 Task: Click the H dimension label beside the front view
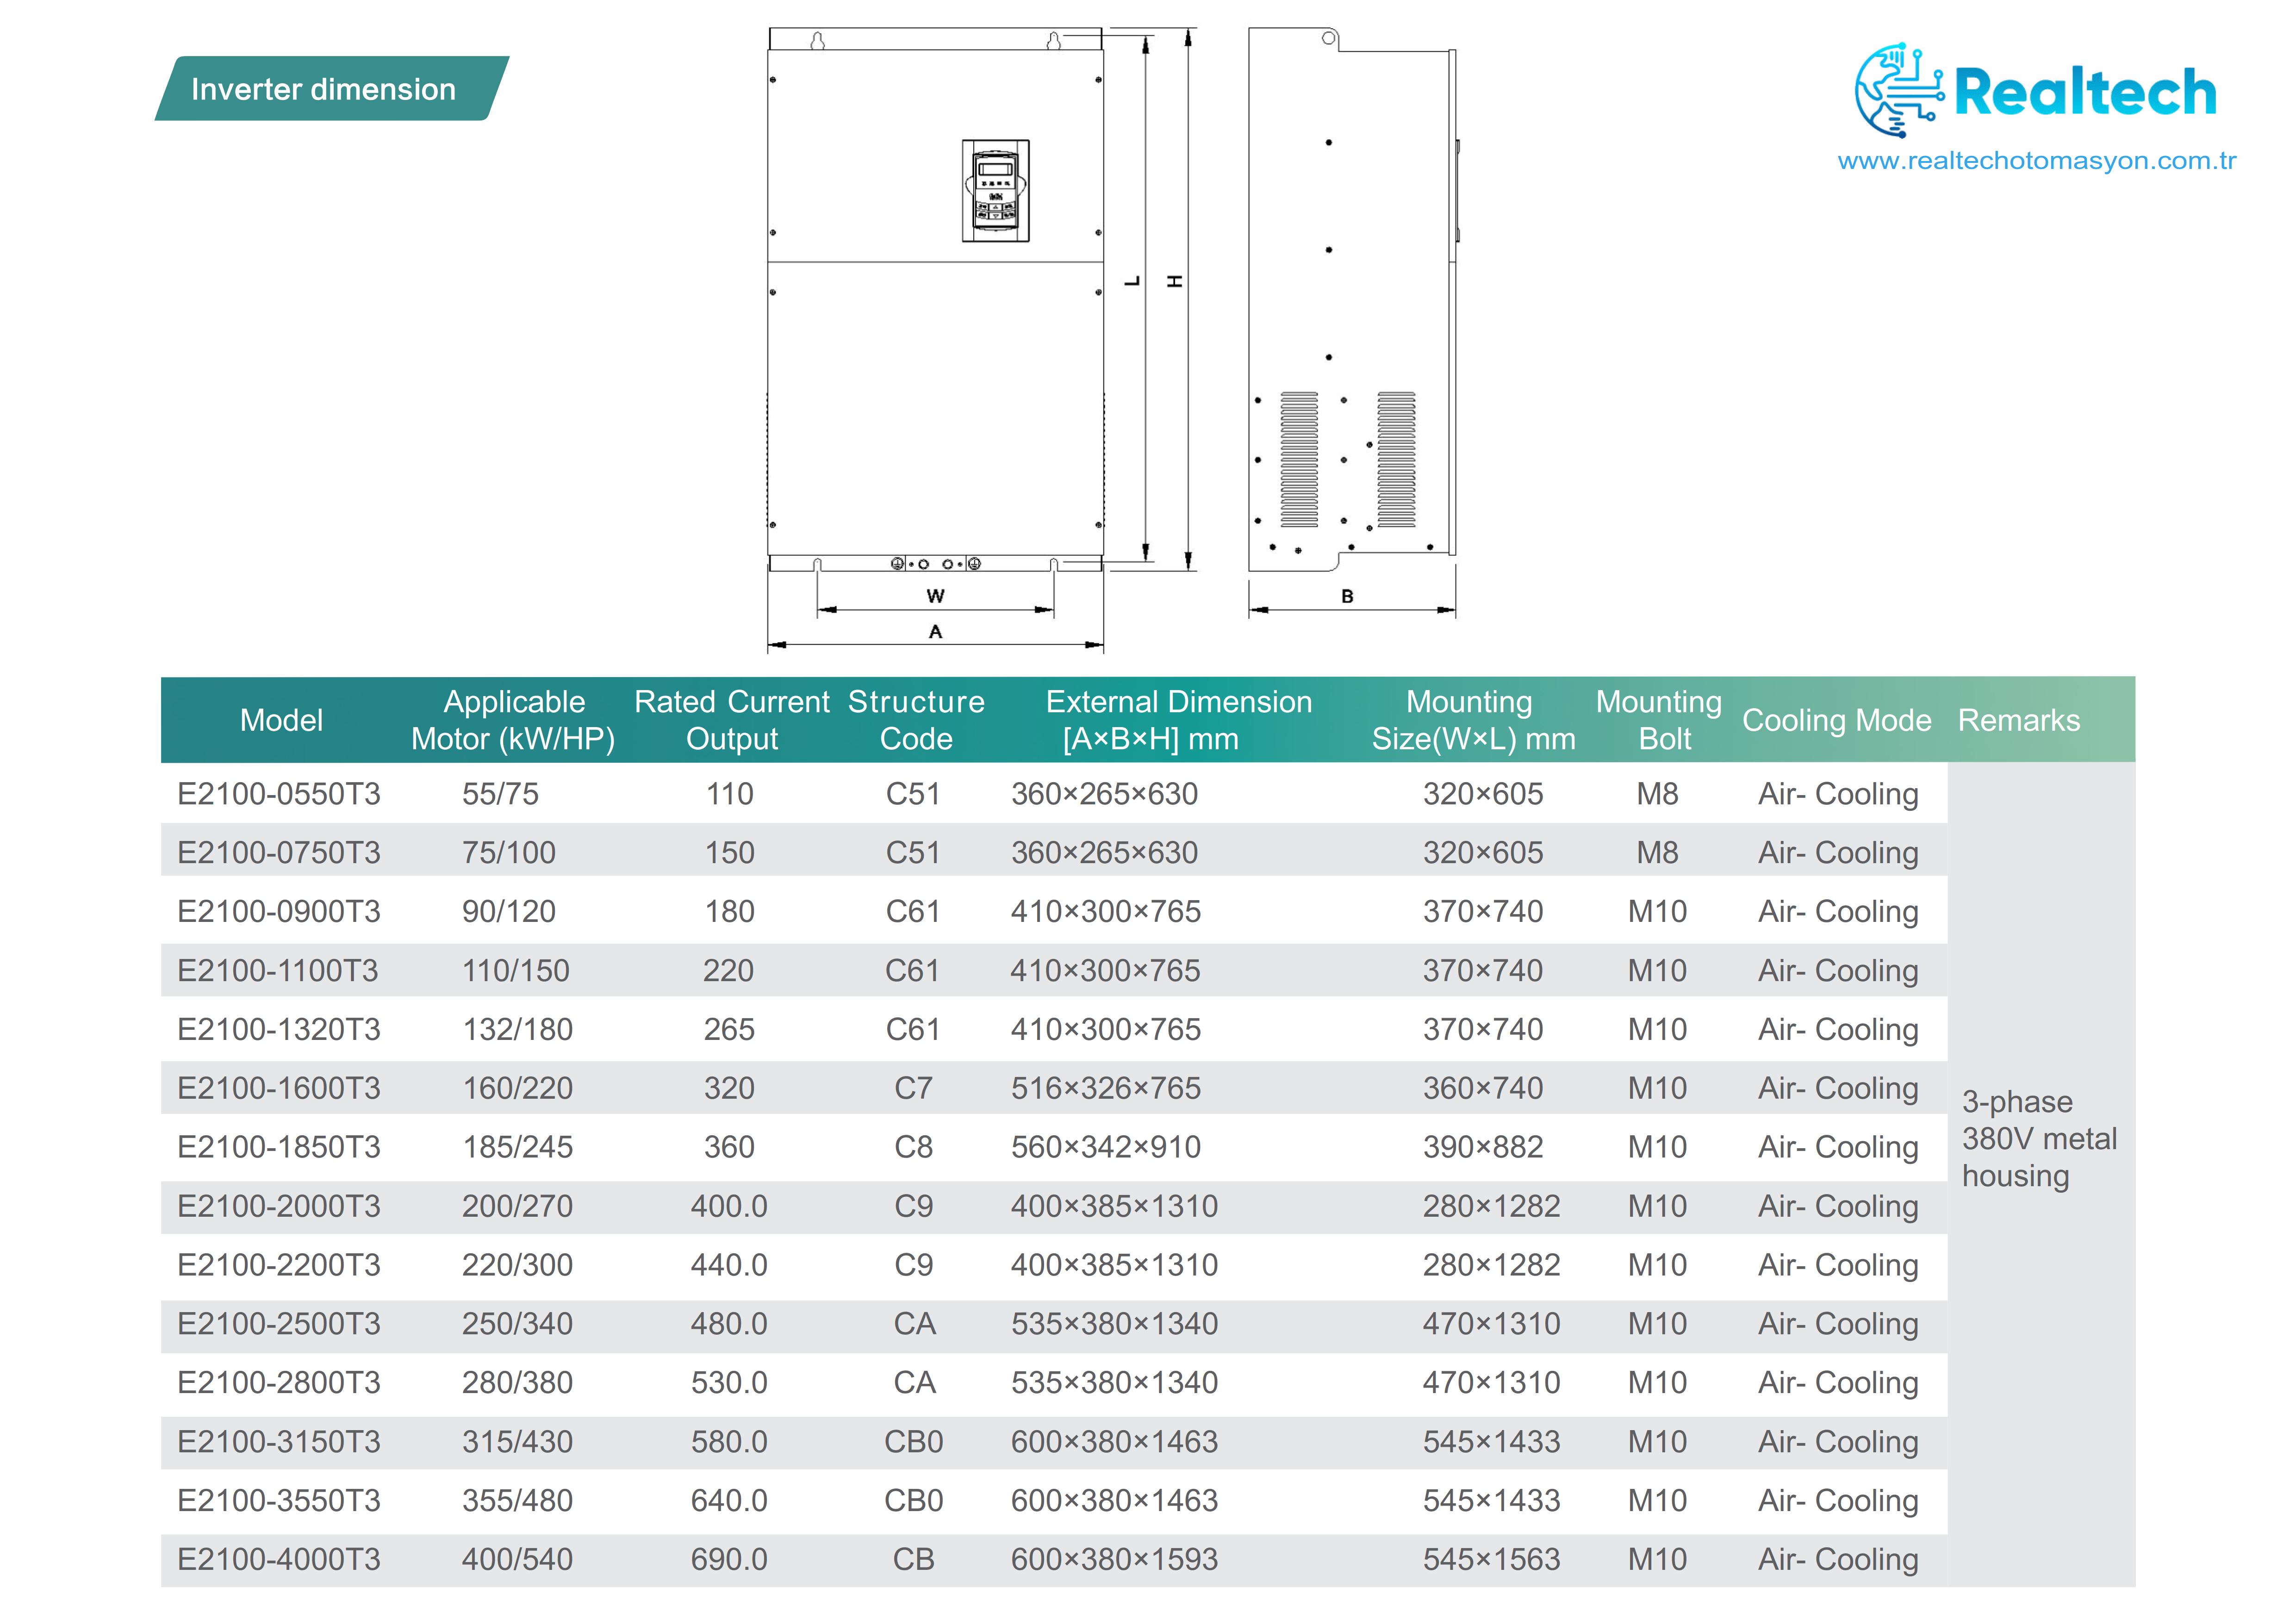[x=1175, y=282]
